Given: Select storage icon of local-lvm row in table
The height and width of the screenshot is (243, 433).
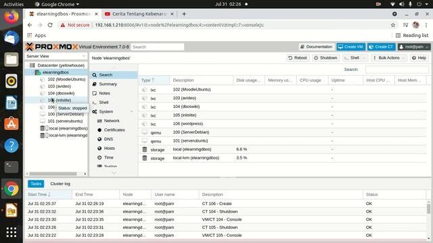Looking at the screenshot, I should coord(144,158).
